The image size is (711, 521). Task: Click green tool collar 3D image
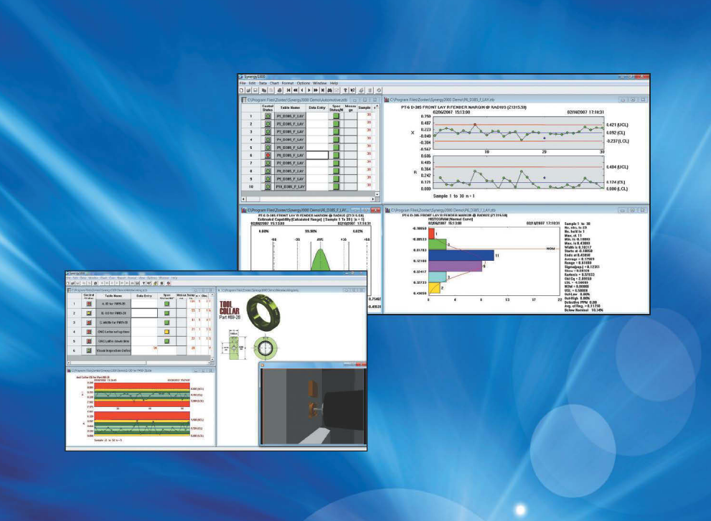tap(263, 312)
